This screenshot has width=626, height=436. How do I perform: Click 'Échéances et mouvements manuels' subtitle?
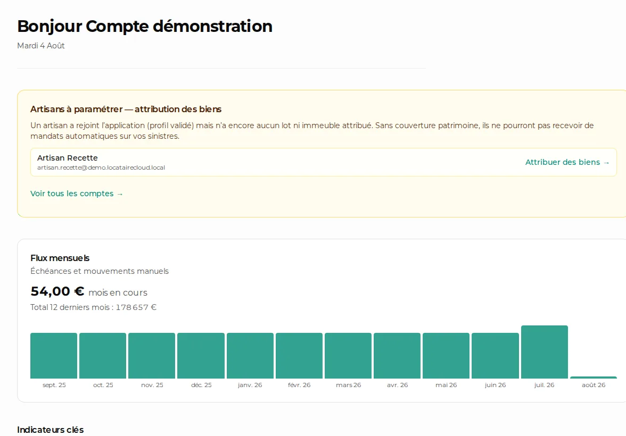click(100, 271)
